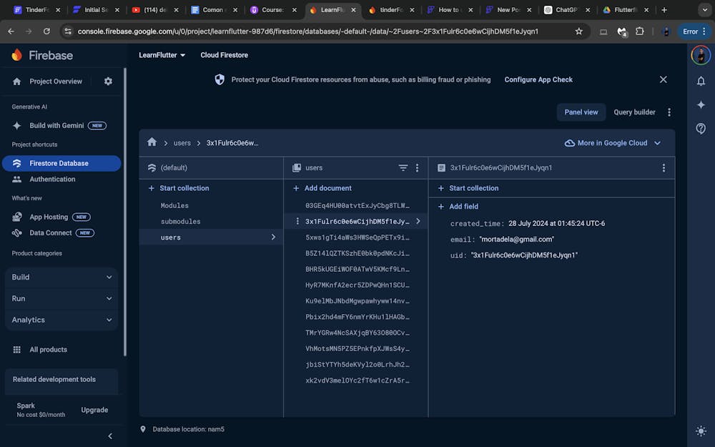
Task: Click the created_time field value
Action: point(556,223)
